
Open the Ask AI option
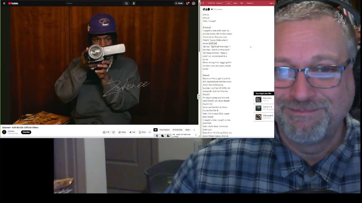click(132, 132)
